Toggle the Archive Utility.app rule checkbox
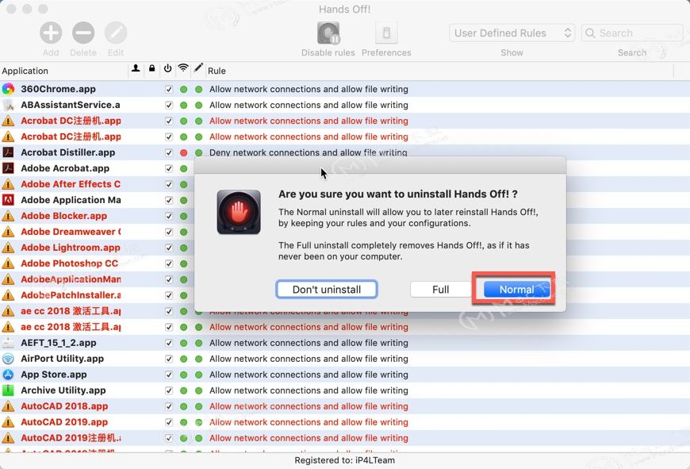This screenshot has width=690, height=469. [169, 390]
